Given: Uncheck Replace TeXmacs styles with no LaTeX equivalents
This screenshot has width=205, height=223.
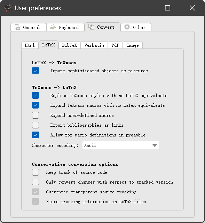Looking at the screenshot, I should (x=36, y=95).
